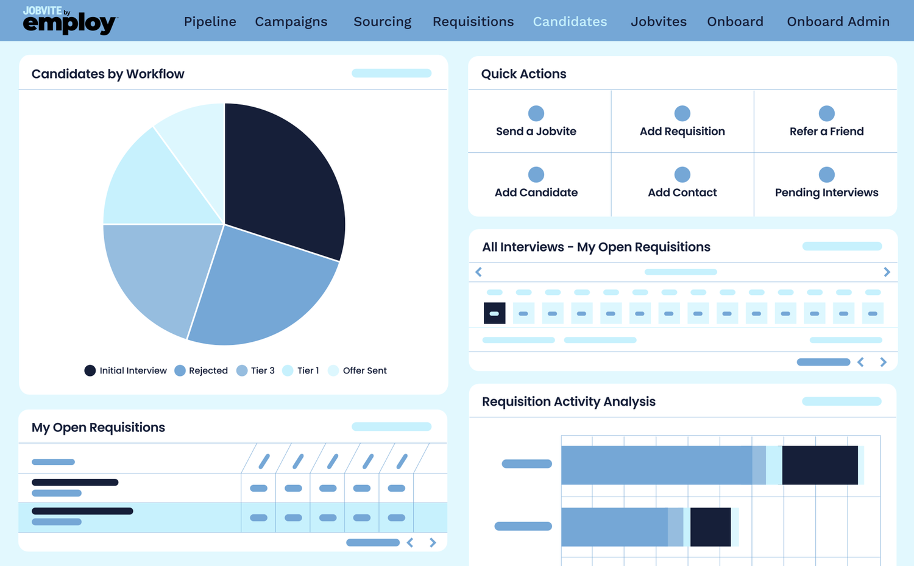Open Pending Interviews via its icon
This screenshot has width=914, height=566.
click(826, 174)
